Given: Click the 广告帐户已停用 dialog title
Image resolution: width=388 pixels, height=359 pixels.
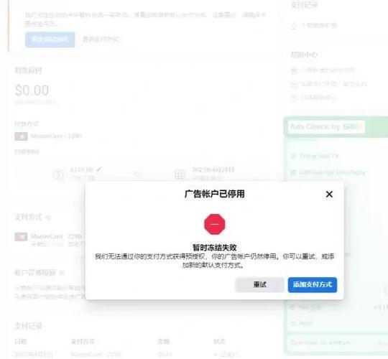Looking at the screenshot, I should click(215, 194).
